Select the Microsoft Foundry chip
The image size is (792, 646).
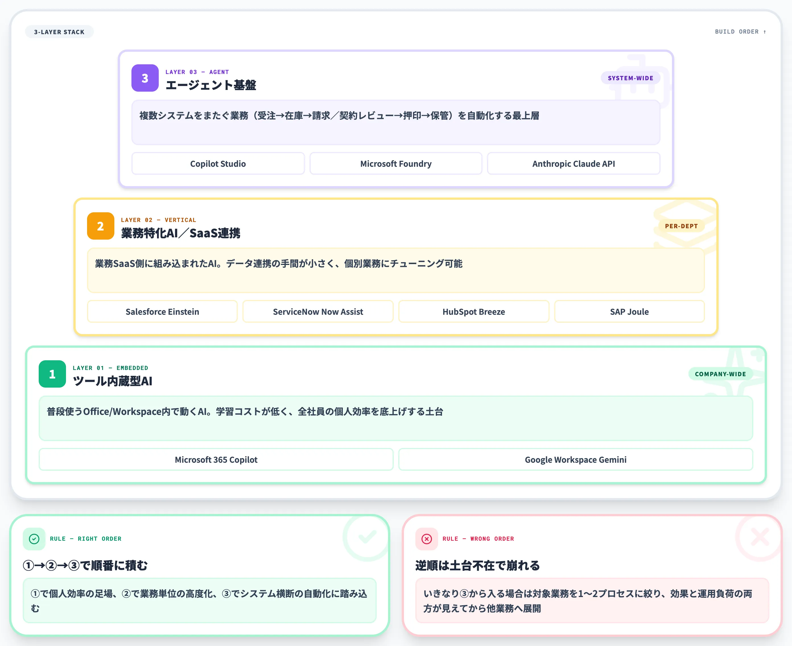tap(396, 164)
